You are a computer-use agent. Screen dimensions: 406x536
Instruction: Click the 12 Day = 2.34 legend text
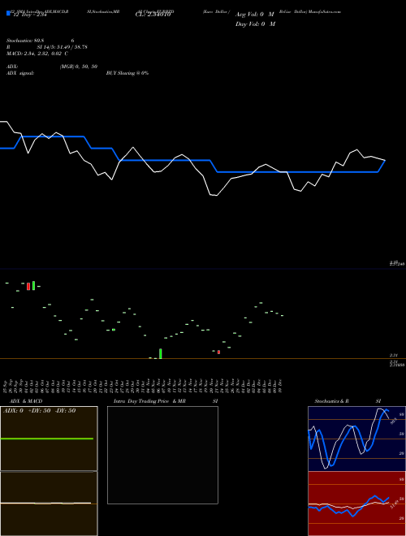pyautogui.click(x=28, y=15)
